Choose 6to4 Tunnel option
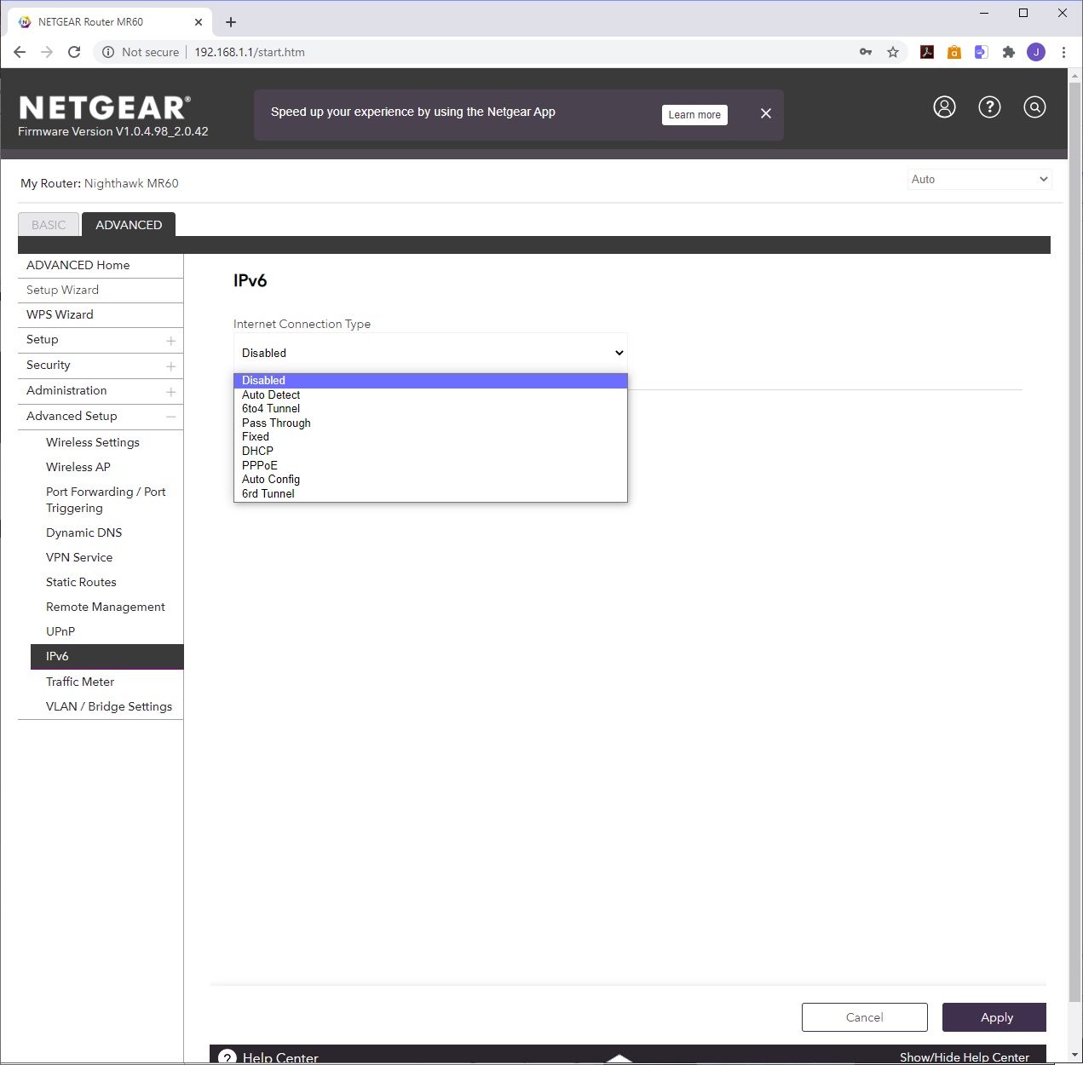The height and width of the screenshot is (1065, 1083). 430,409
